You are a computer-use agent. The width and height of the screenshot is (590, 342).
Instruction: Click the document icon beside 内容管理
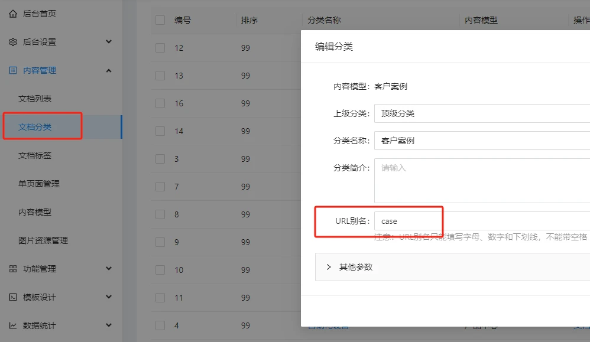(x=13, y=70)
